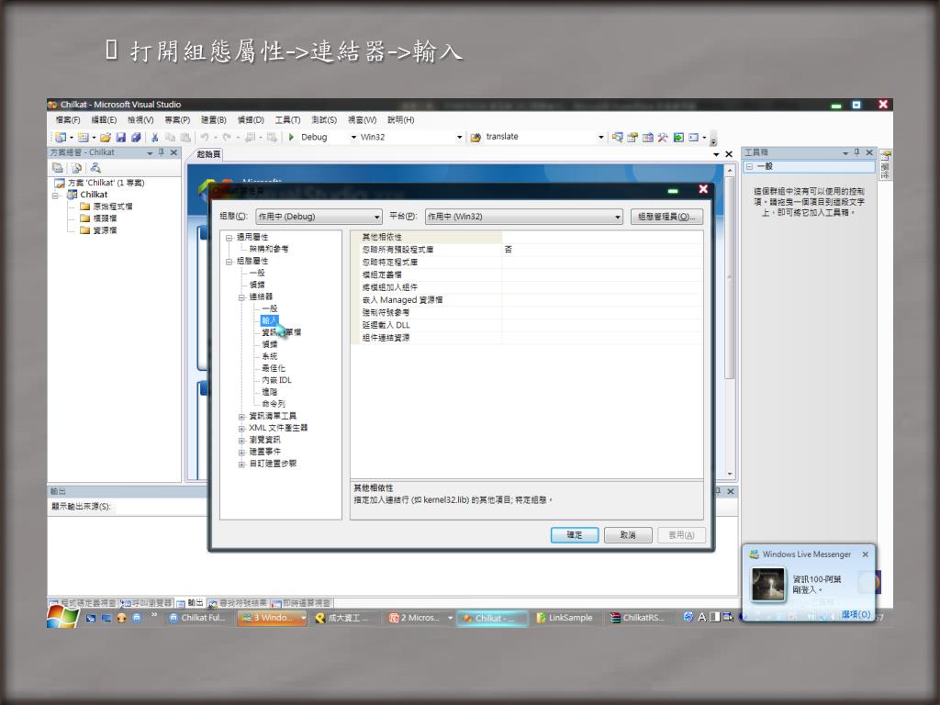
Task: Select 系統 under the linker node
Action: click(269, 356)
